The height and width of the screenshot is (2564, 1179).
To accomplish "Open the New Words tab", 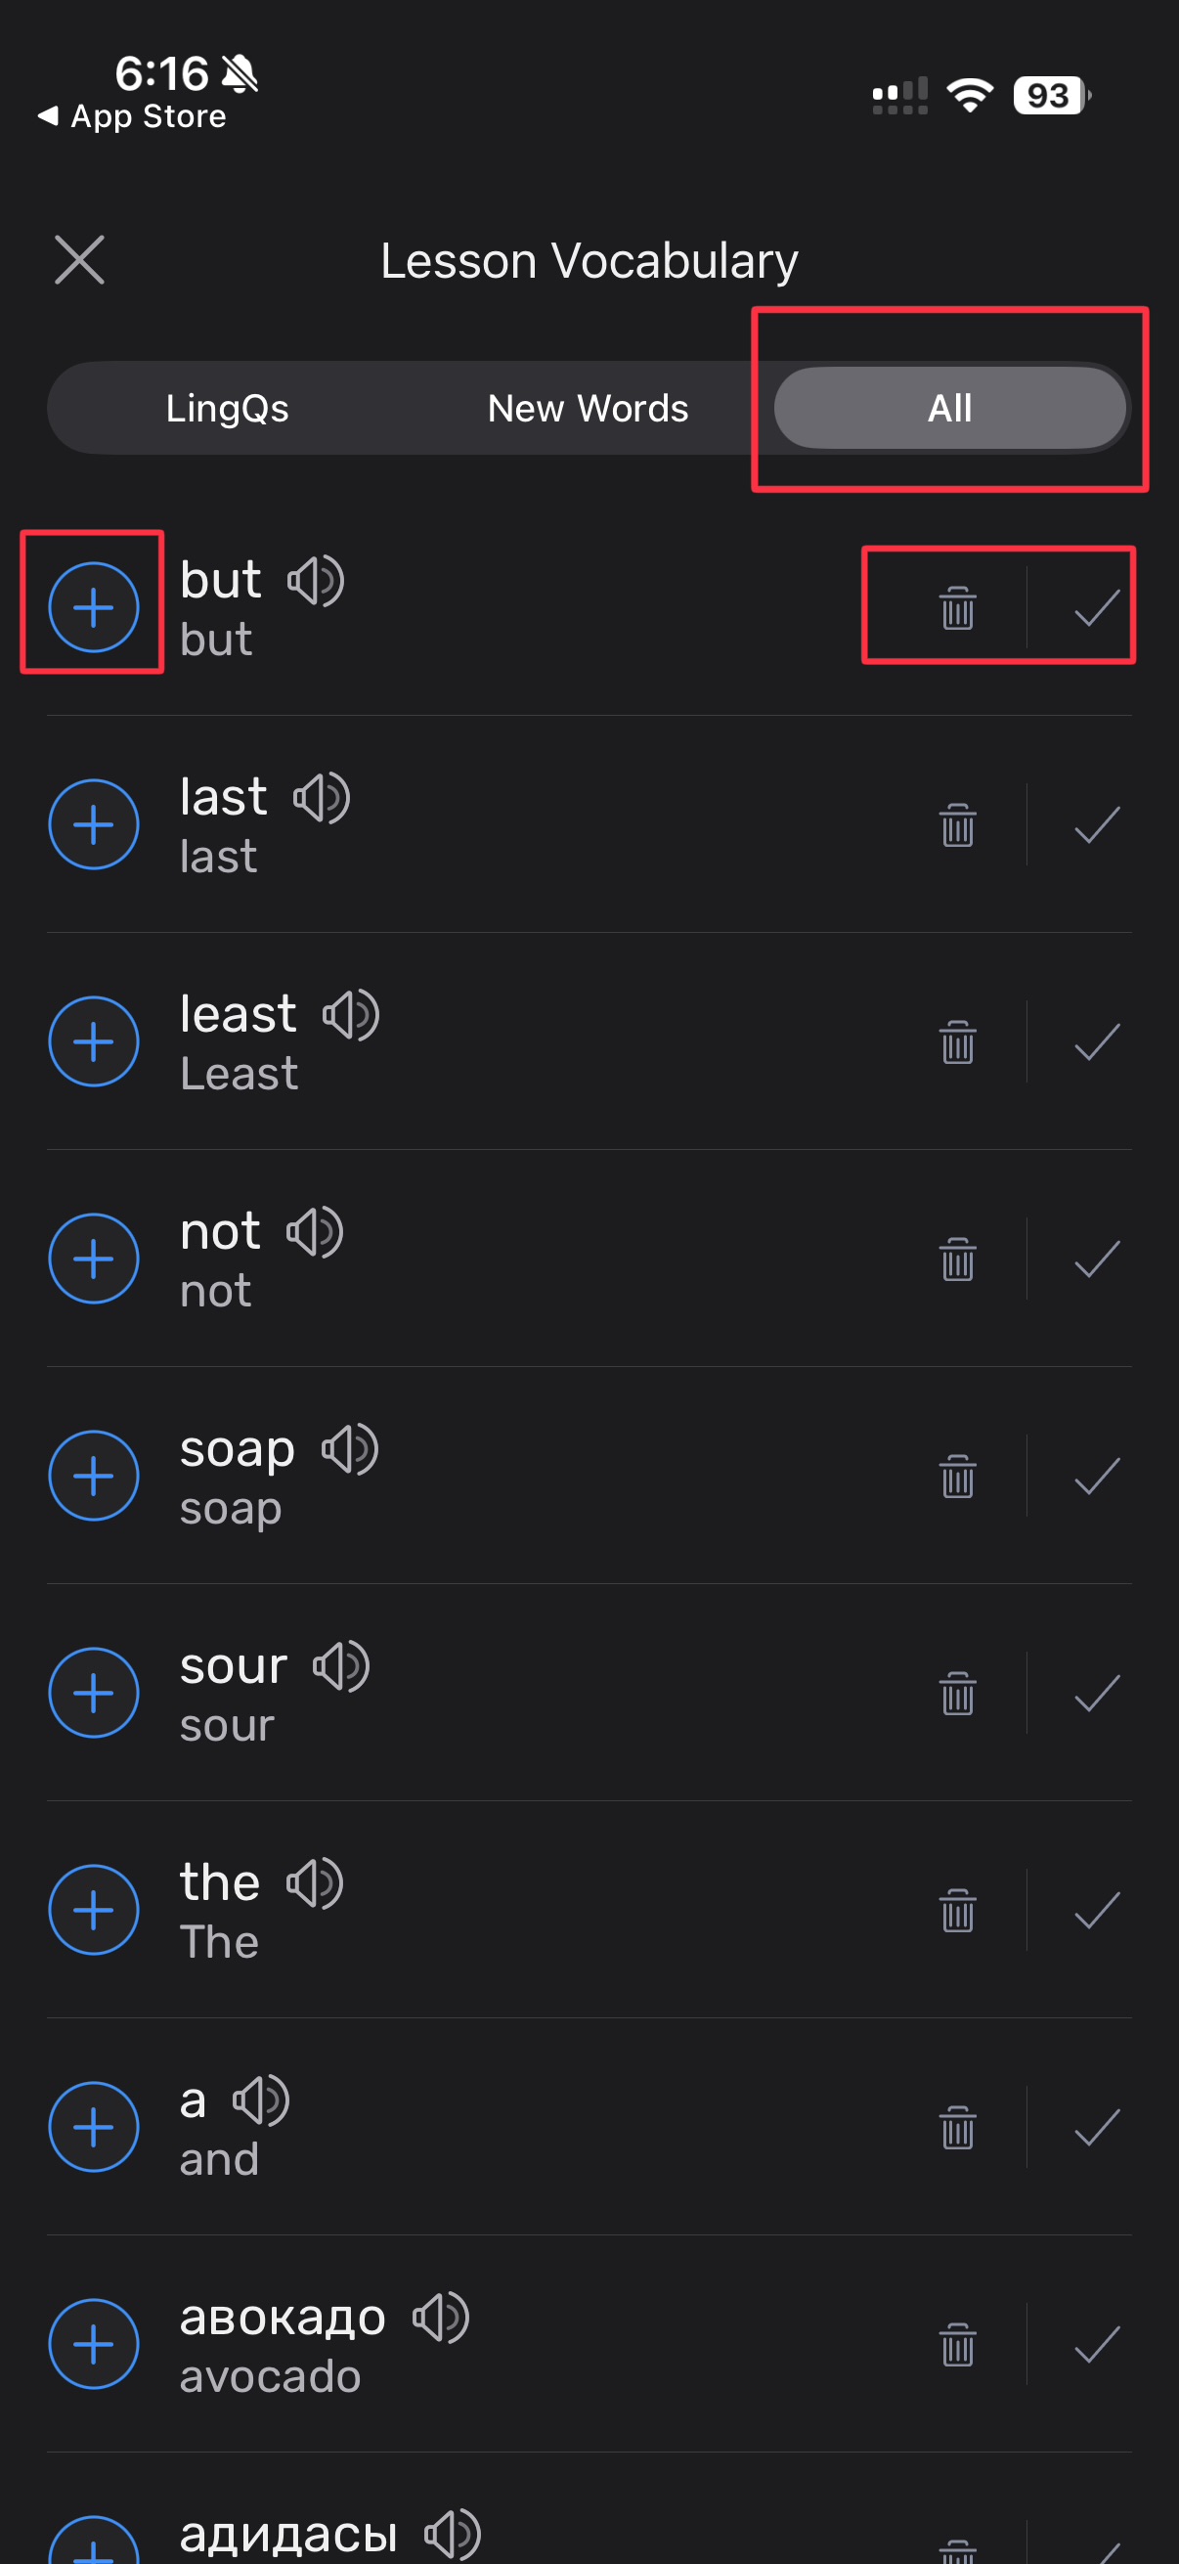I will [x=588, y=408].
